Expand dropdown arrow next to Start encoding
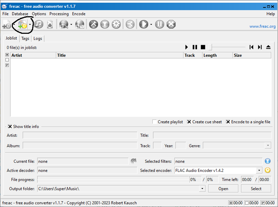 151,24
